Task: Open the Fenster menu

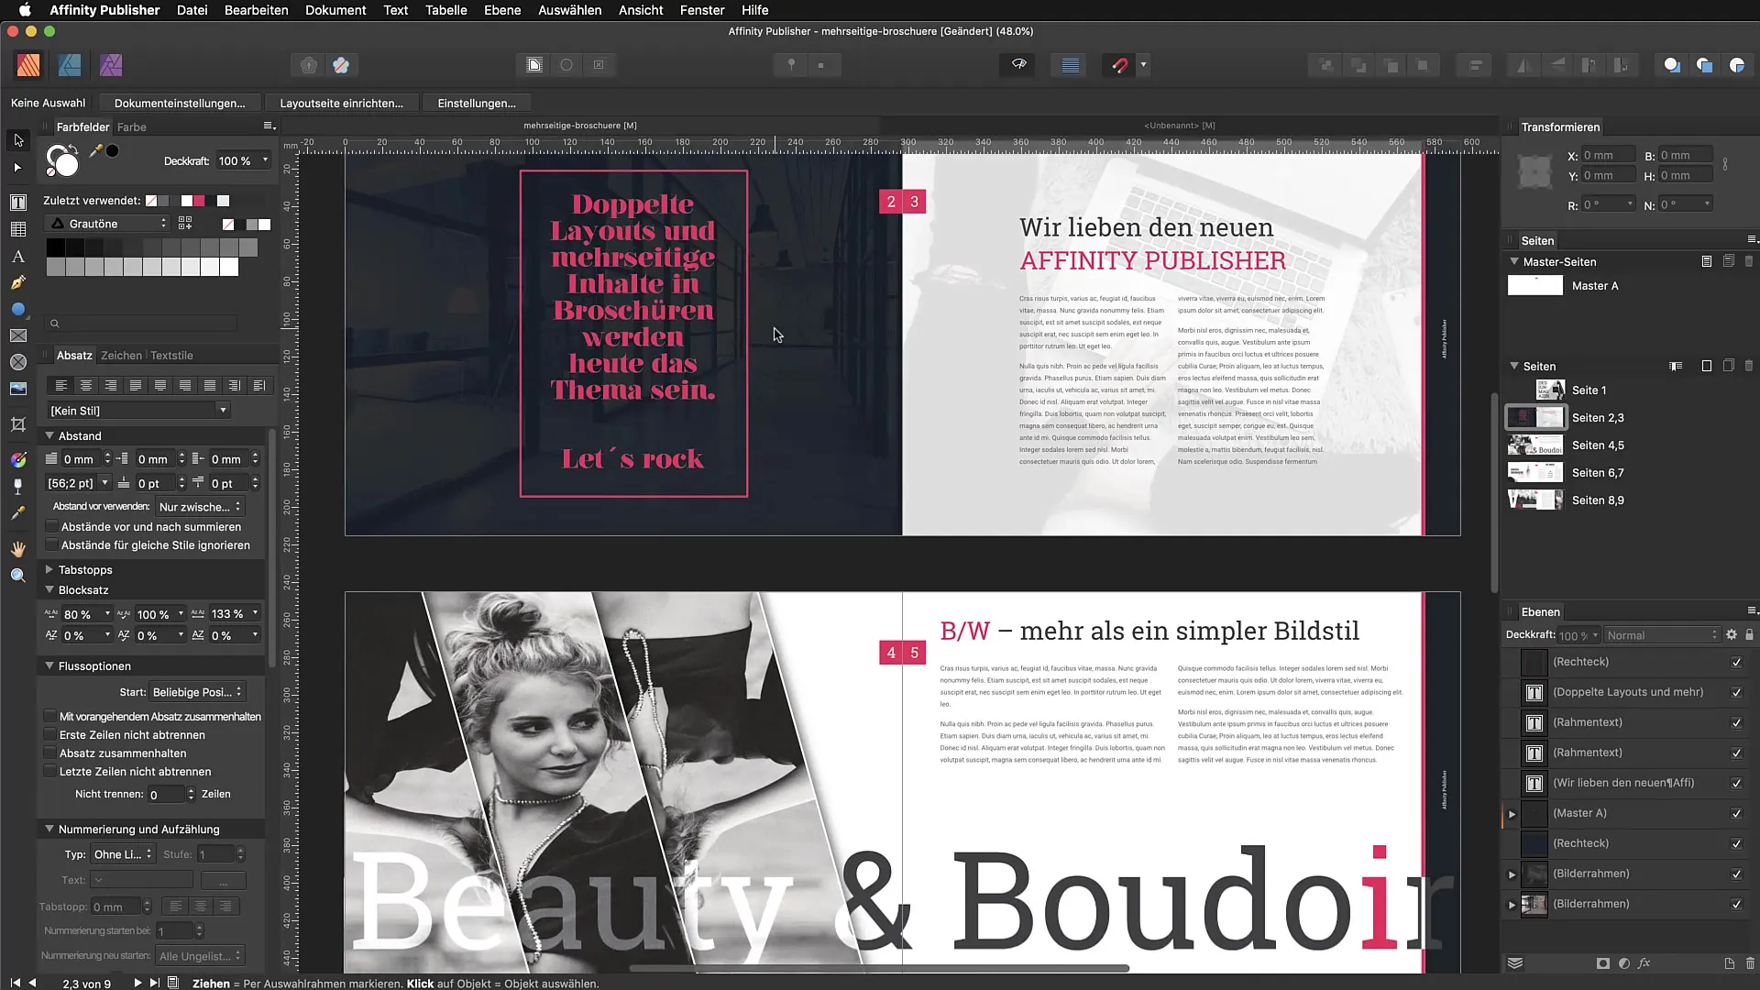Action: click(x=702, y=10)
